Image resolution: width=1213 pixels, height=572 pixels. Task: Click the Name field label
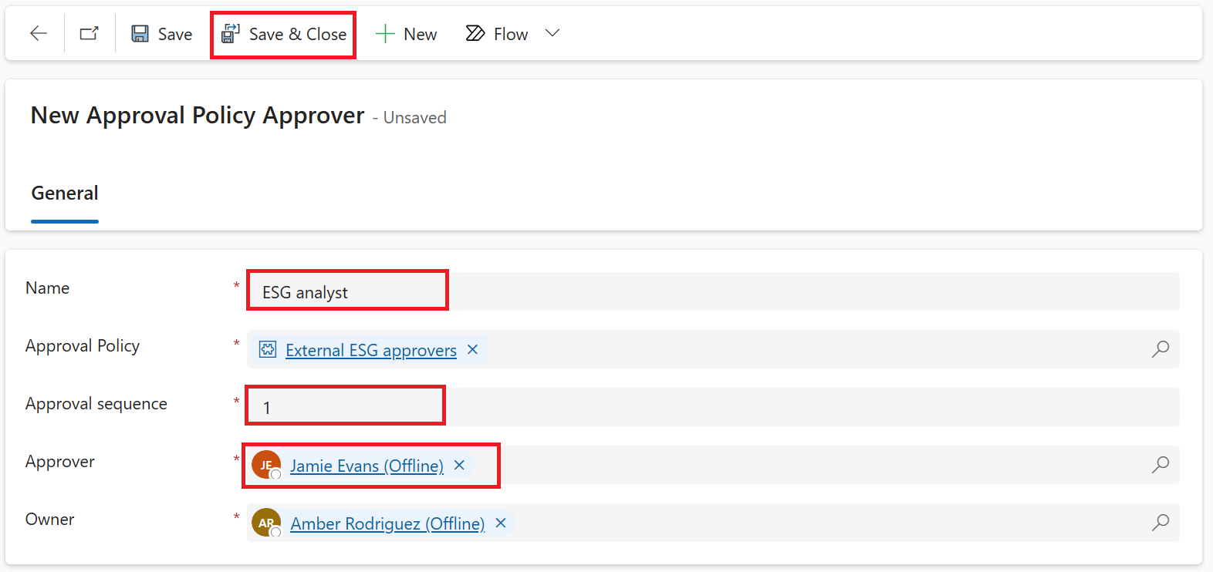point(48,288)
